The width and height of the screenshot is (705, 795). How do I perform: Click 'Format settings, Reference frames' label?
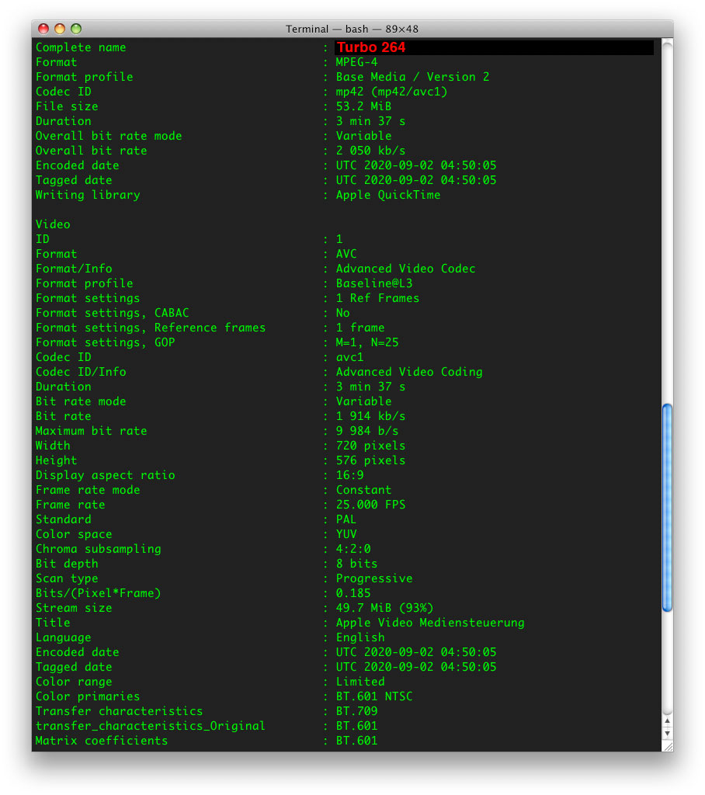(x=151, y=328)
